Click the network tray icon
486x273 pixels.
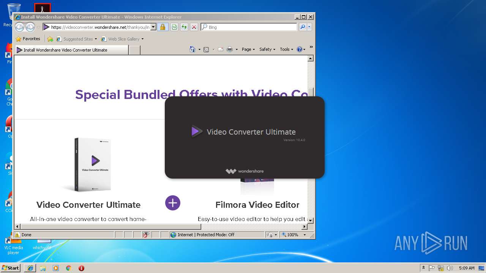tap(441, 268)
